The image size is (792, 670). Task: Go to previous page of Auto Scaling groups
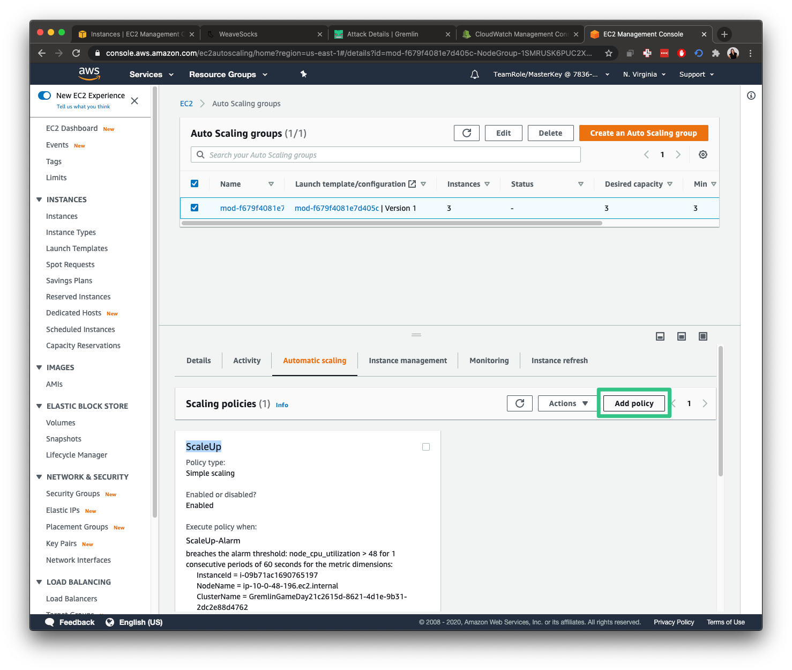646,154
